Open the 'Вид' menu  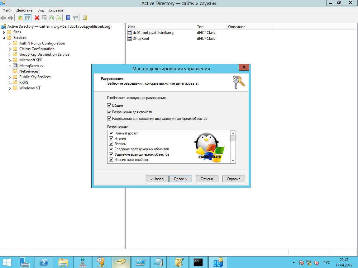point(41,10)
